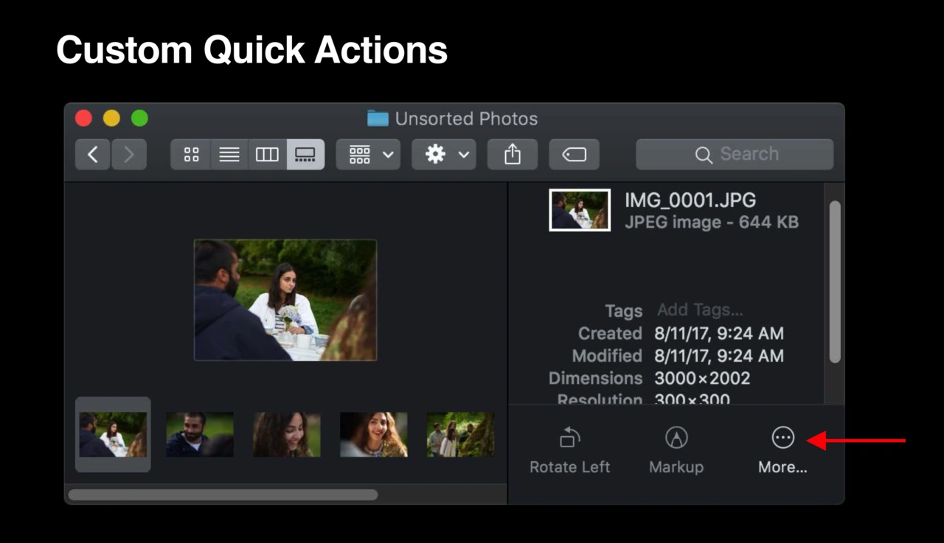This screenshot has width=944, height=543.
Task: Open the Action gear menu
Action: pyautogui.click(x=437, y=154)
